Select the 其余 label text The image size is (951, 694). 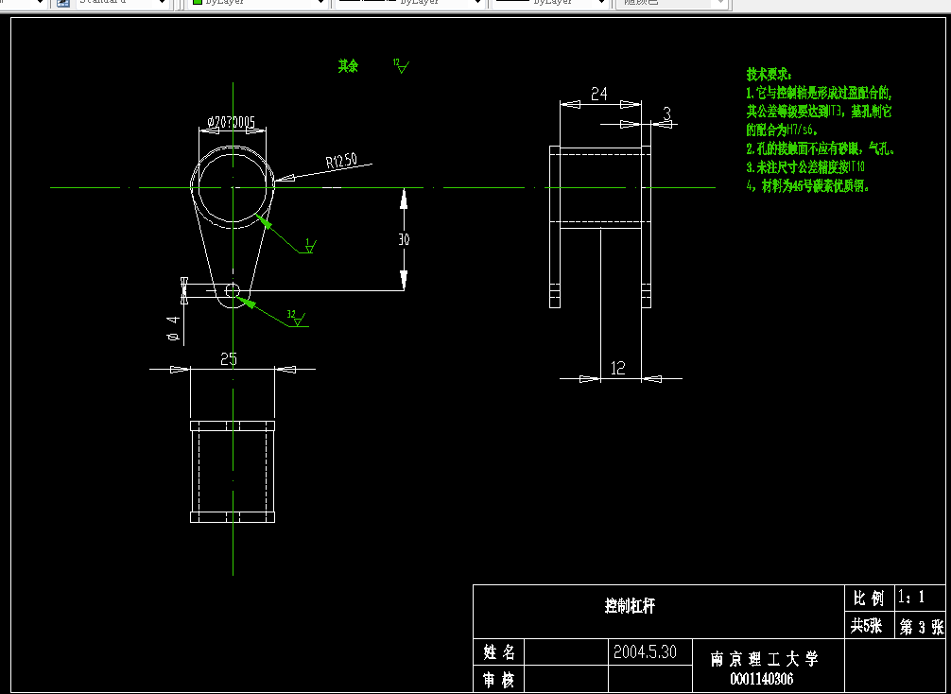click(348, 65)
